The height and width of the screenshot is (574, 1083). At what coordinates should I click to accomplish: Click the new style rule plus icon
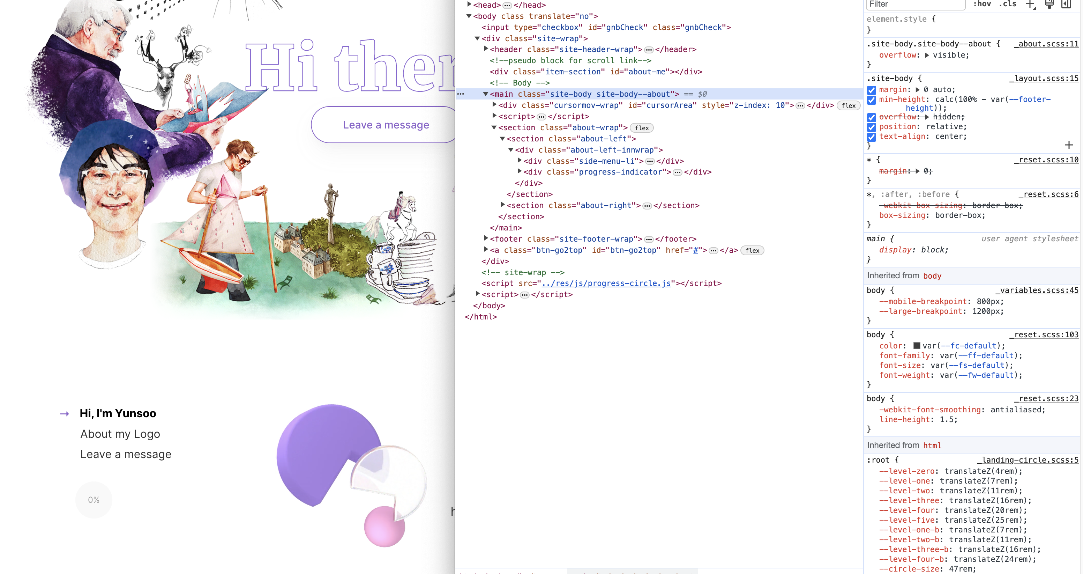click(x=1030, y=4)
